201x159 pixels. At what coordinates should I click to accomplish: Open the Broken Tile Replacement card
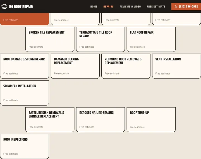(50, 39)
